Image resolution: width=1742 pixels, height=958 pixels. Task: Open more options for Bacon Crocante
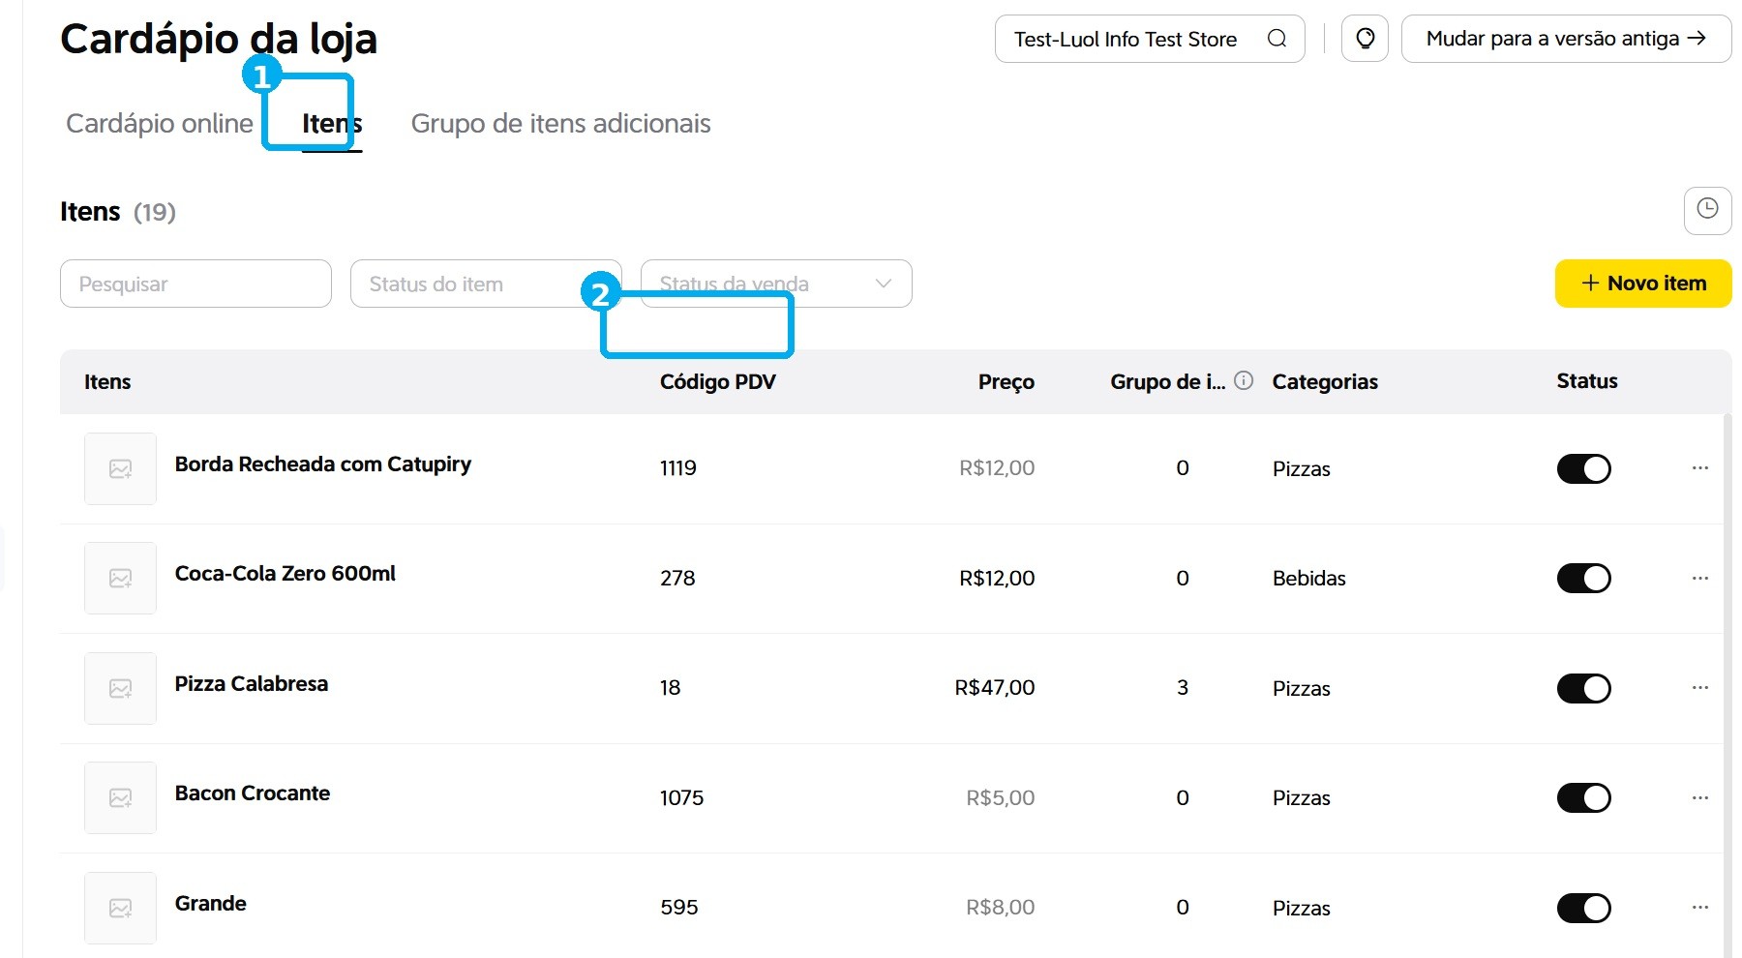pos(1700,797)
